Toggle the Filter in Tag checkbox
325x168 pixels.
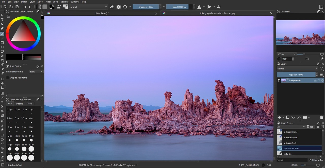(310, 160)
